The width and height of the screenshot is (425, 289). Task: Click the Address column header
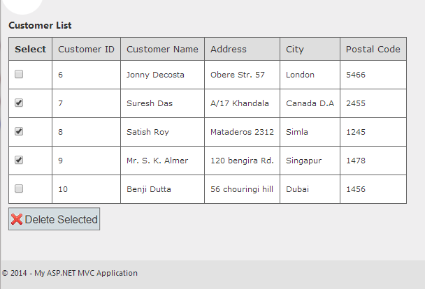tap(229, 50)
